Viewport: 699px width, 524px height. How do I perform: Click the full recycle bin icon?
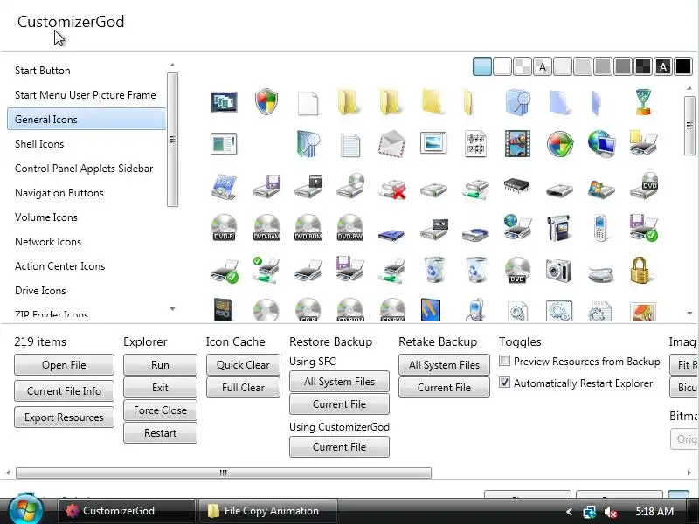click(x=434, y=270)
